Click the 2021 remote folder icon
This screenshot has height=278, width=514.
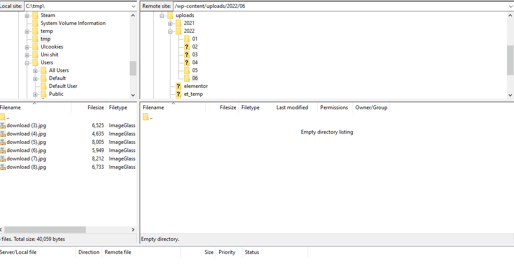(x=179, y=23)
